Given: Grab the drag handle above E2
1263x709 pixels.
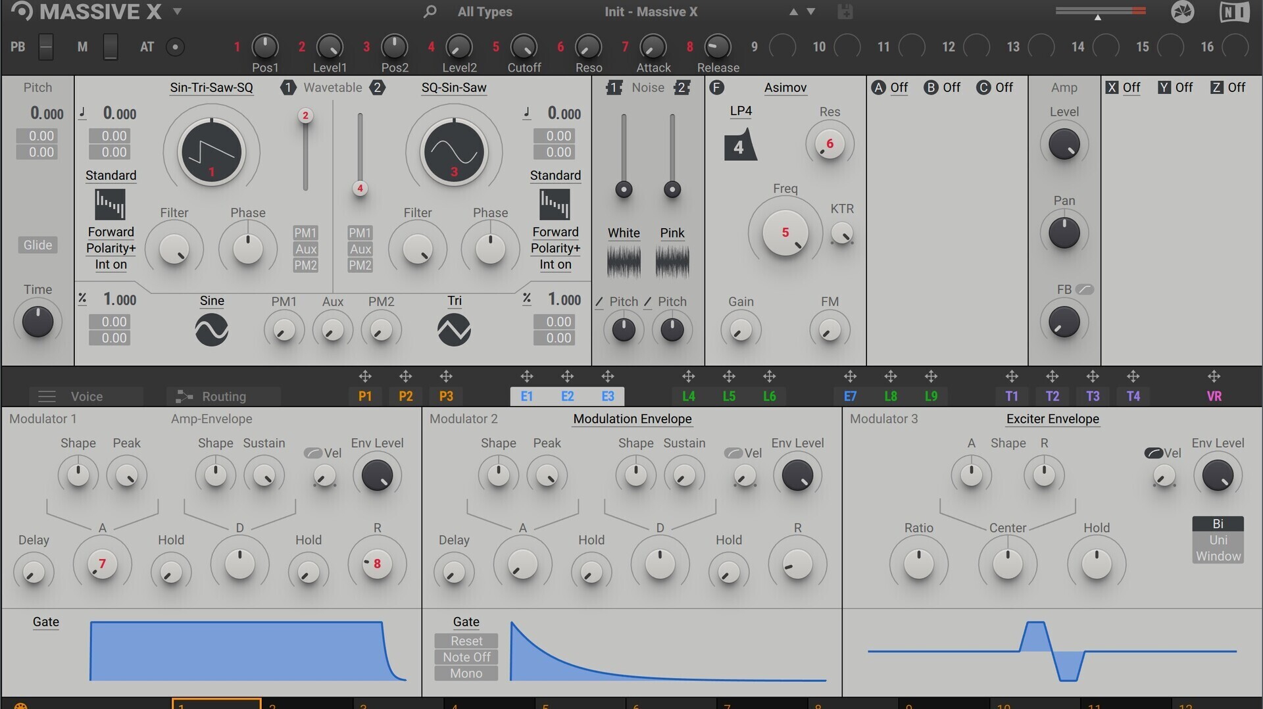Looking at the screenshot, I should 567,376.
